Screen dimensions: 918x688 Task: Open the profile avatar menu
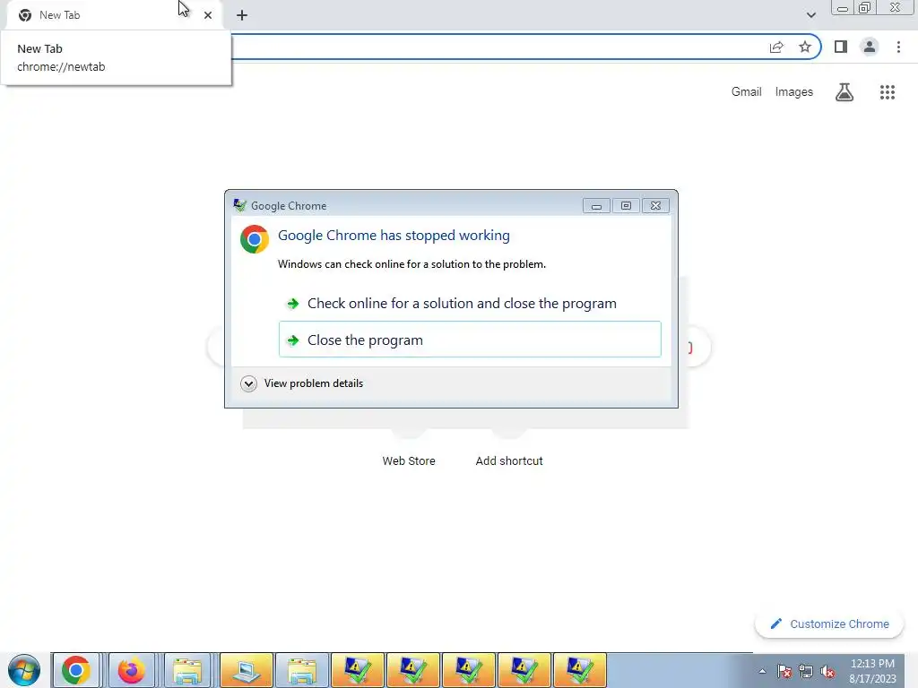[870, 47]
